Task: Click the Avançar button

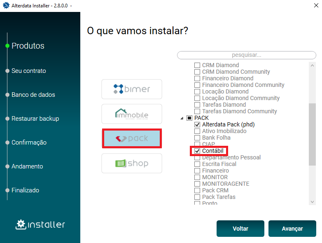Action: (x=292, y=229)
